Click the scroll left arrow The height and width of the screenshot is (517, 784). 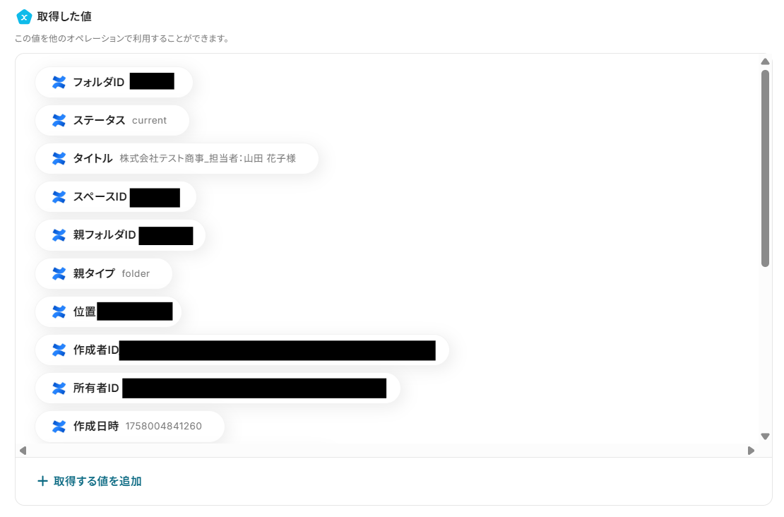23,451
